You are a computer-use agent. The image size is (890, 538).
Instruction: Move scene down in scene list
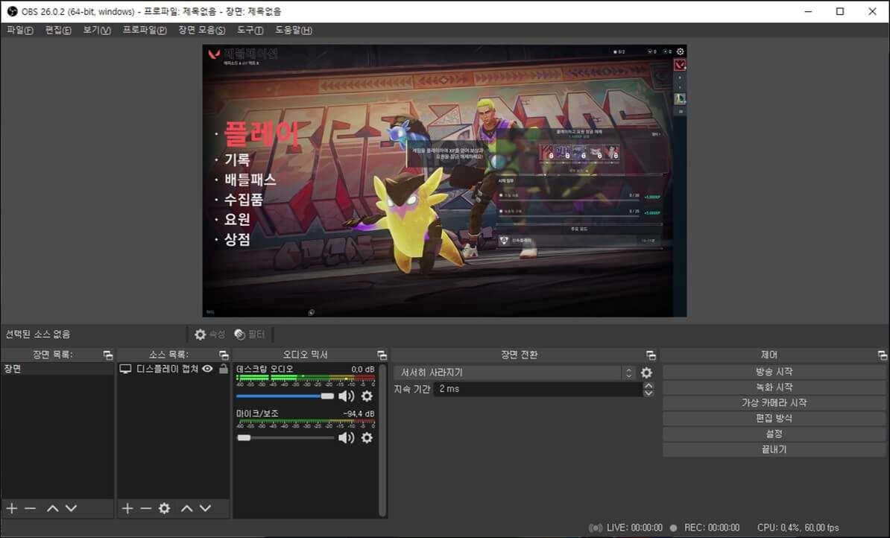(x=71, y=508)
